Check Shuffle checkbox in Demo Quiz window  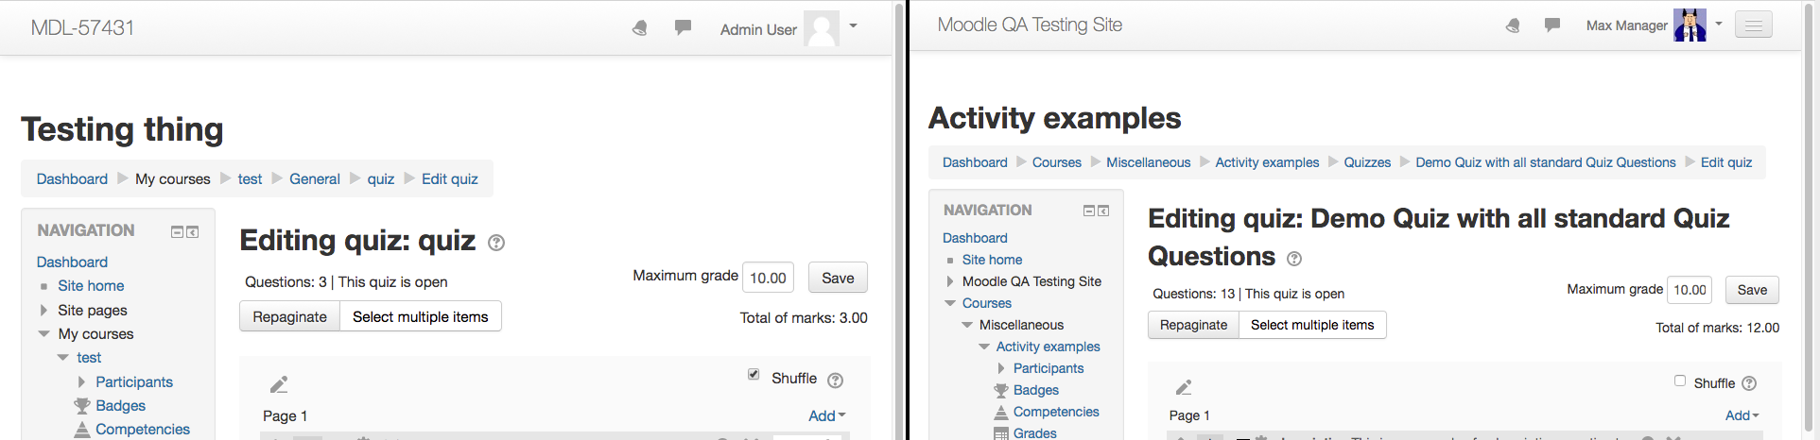1680,381
